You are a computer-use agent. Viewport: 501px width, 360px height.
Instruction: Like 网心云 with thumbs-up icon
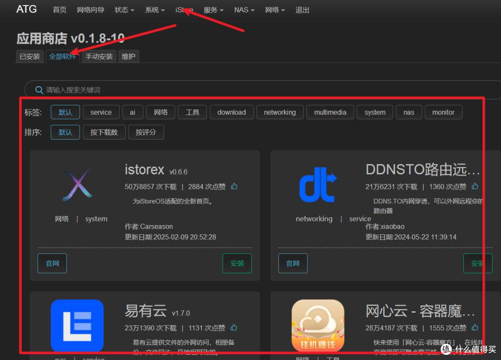(x=475, y=328)
